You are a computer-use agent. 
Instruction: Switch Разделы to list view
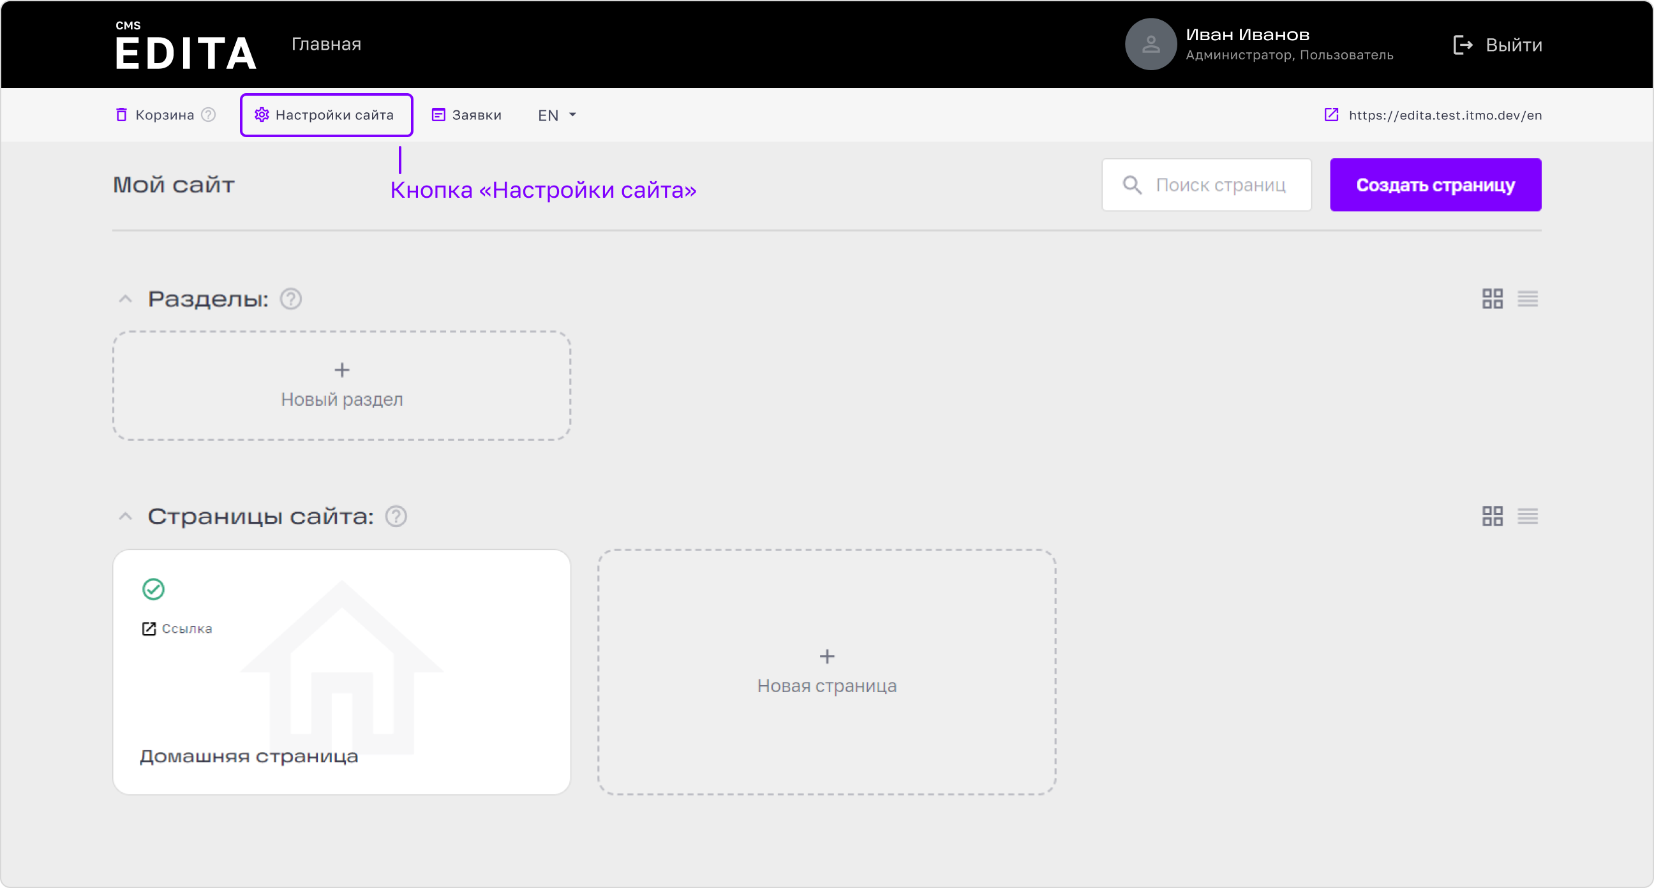coord(1528,299)
